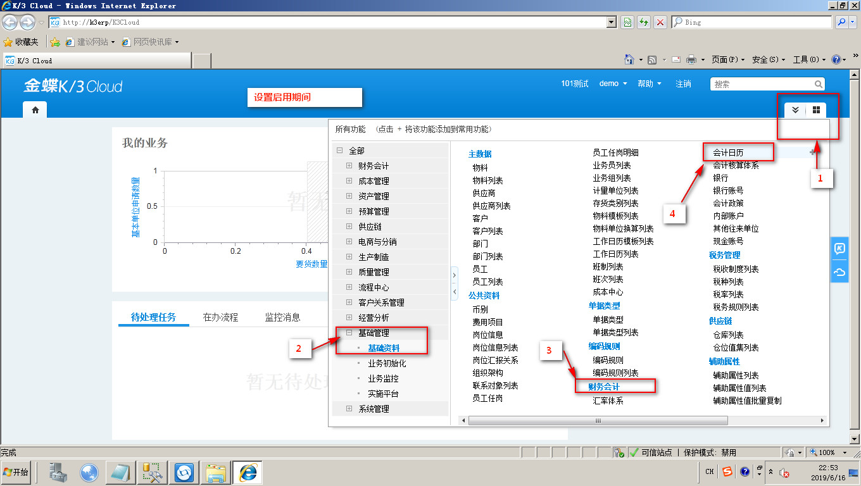Open the chat assistant icon on right sidebar
The image size is (861, 486).
coord(839,249)
